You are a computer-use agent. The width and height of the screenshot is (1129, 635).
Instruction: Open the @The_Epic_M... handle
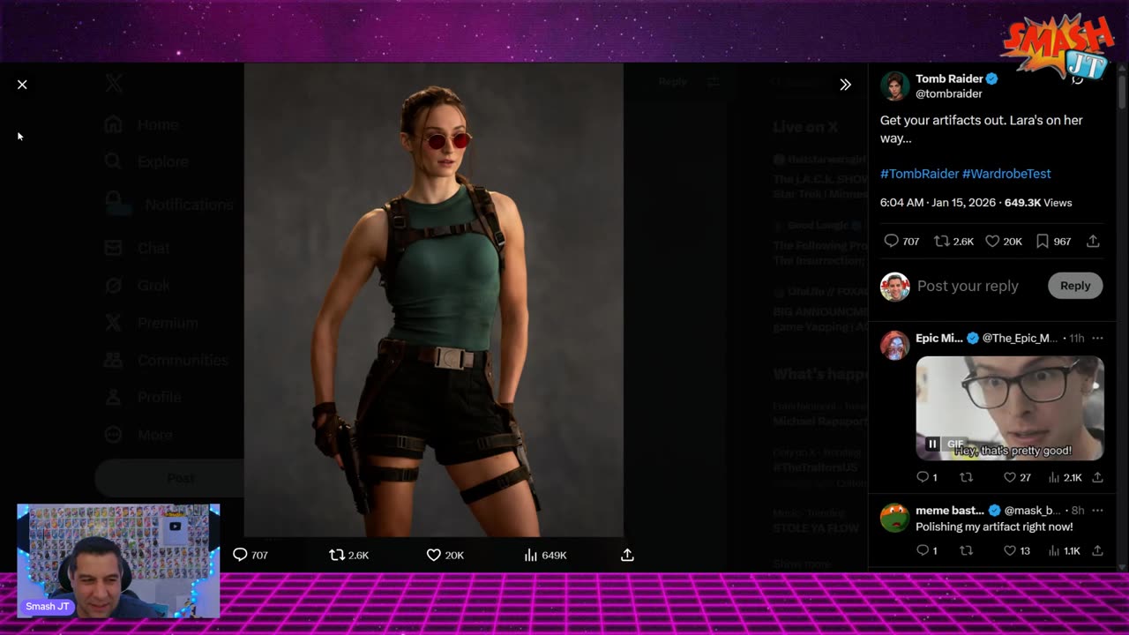click(x=1020, y=339)
